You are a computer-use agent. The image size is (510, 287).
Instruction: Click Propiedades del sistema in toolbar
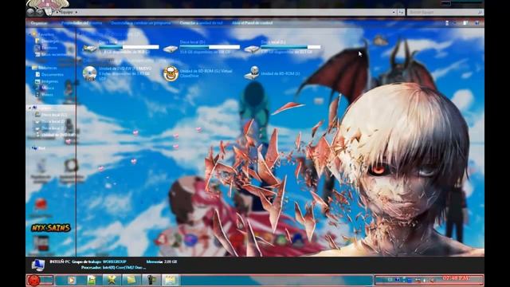click(81, 23)
